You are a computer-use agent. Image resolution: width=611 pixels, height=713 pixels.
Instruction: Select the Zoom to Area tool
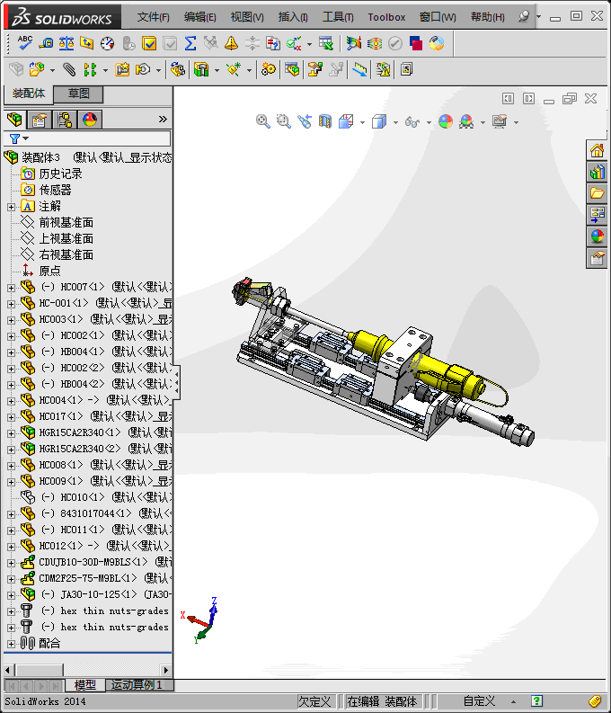[283, 121]
